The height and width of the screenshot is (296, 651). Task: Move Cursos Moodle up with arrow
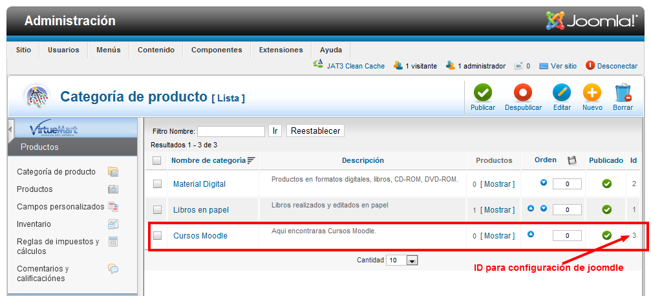pyautogui.click(x=531, y=235)
